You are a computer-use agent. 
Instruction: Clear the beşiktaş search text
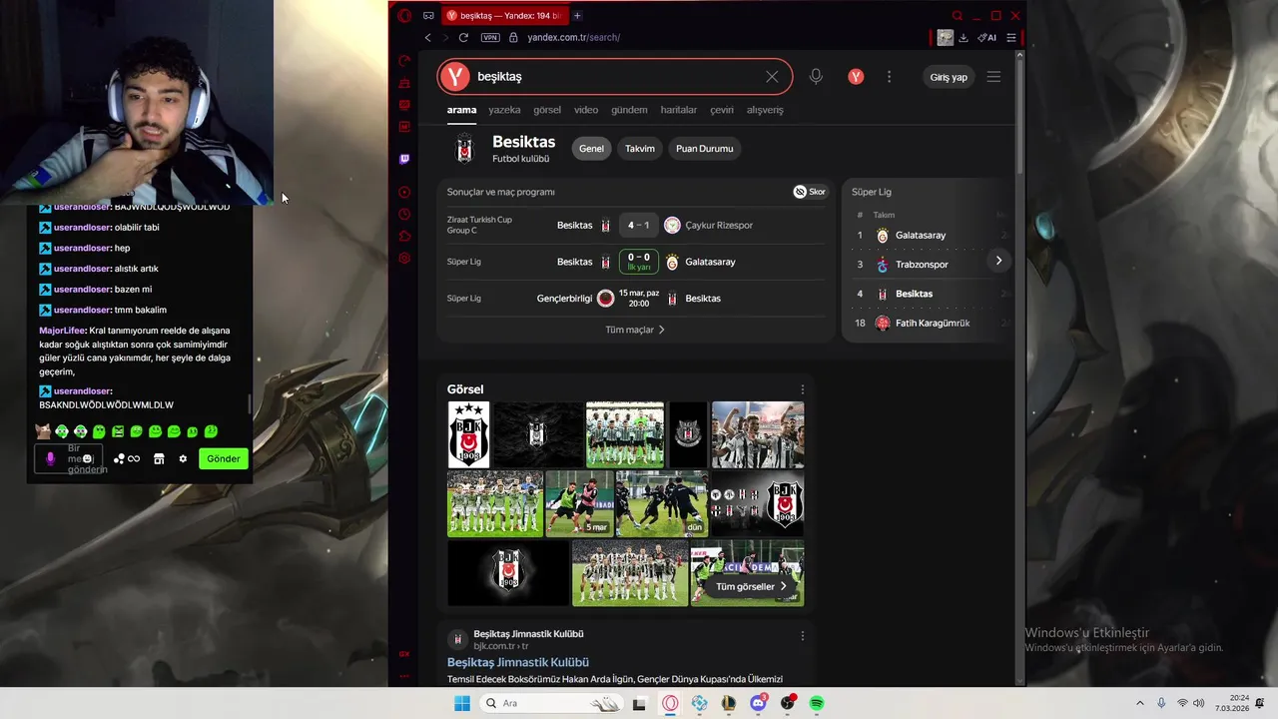click(772, 77)
